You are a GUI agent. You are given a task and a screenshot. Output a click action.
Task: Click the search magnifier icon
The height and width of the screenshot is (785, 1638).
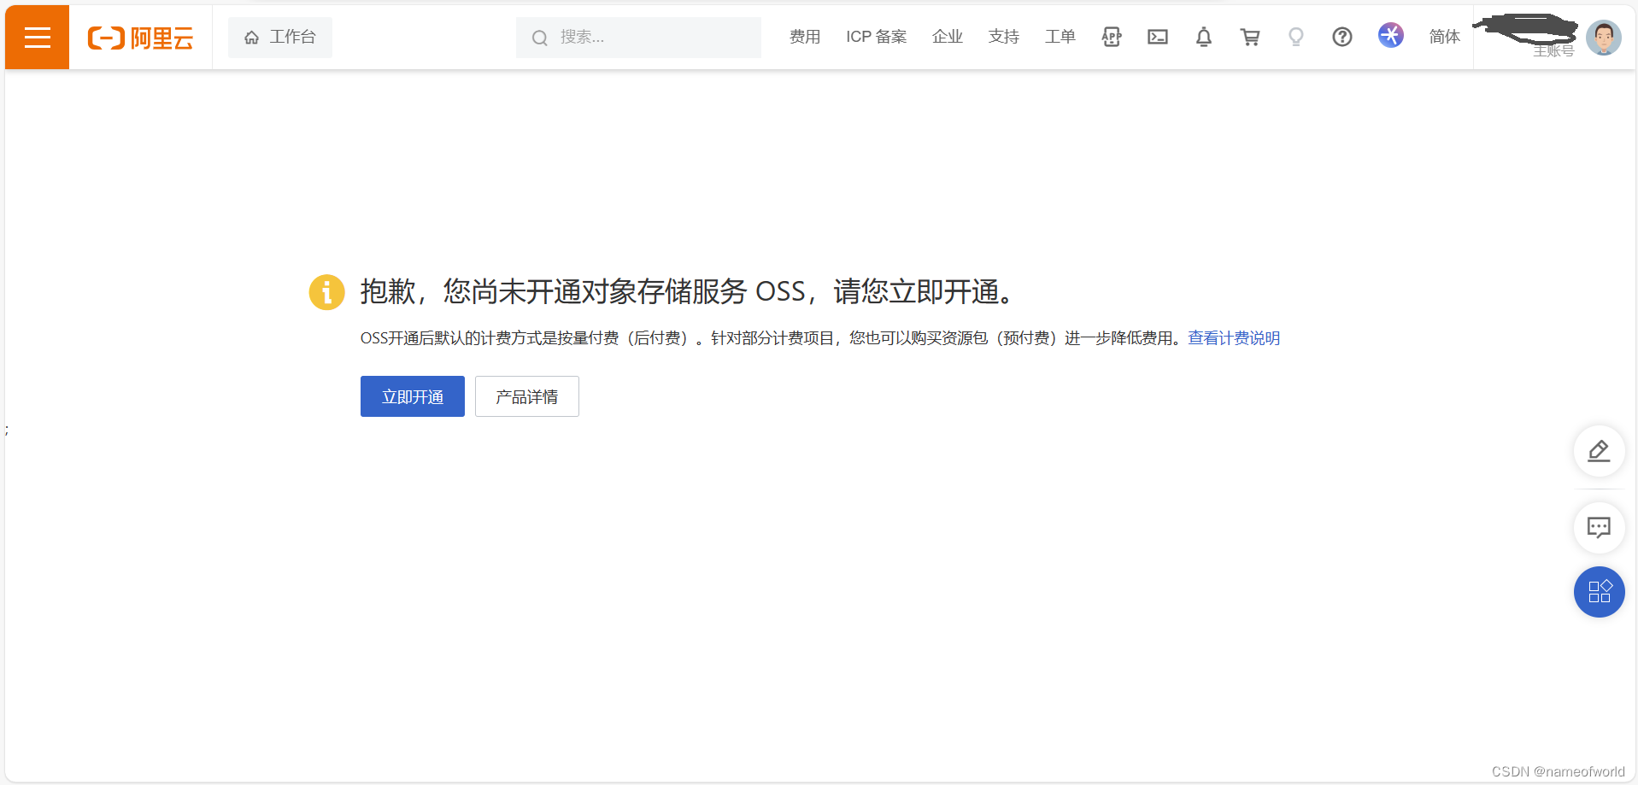(539, 38)
